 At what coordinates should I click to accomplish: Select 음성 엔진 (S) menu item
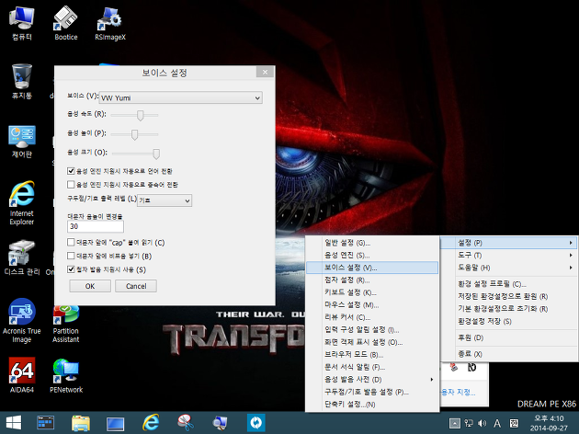[x=372, y=256]
